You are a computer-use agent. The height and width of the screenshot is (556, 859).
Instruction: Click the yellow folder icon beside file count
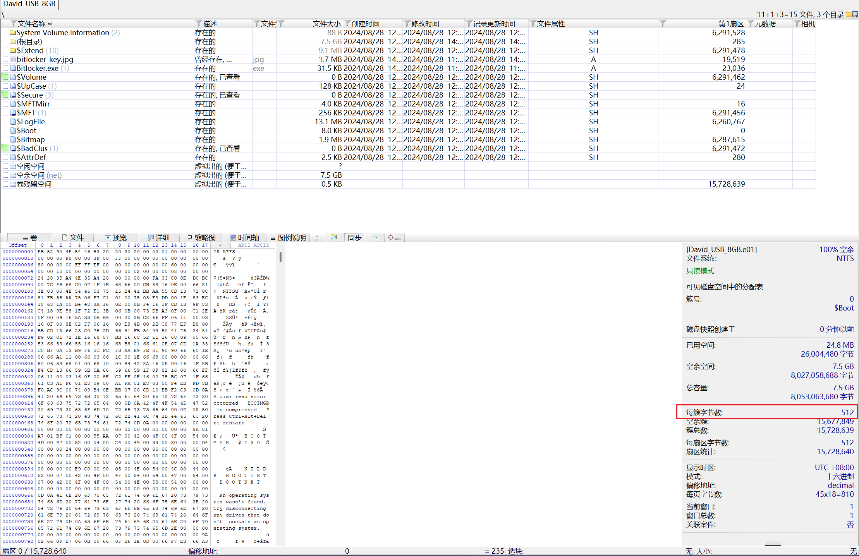pos(849,14)
